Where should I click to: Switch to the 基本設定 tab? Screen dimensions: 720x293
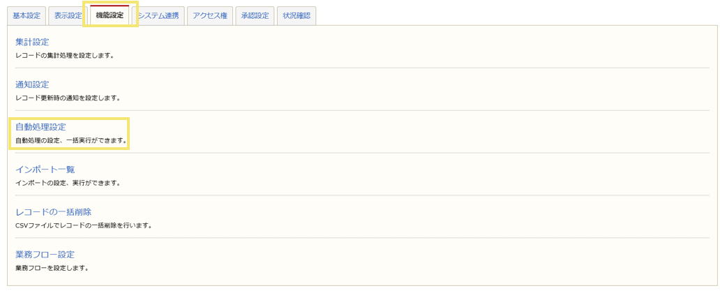27,16
